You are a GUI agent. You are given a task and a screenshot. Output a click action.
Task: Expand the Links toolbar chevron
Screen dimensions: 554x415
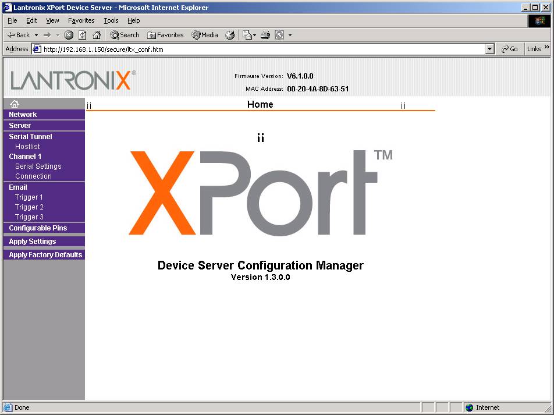pyautogui.click(x=547, y=47)
